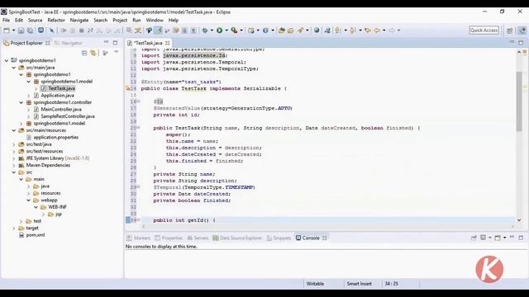Switch to the Navigator tab
This screenshot has width=529, height=297.
click(x=69, y=43)
